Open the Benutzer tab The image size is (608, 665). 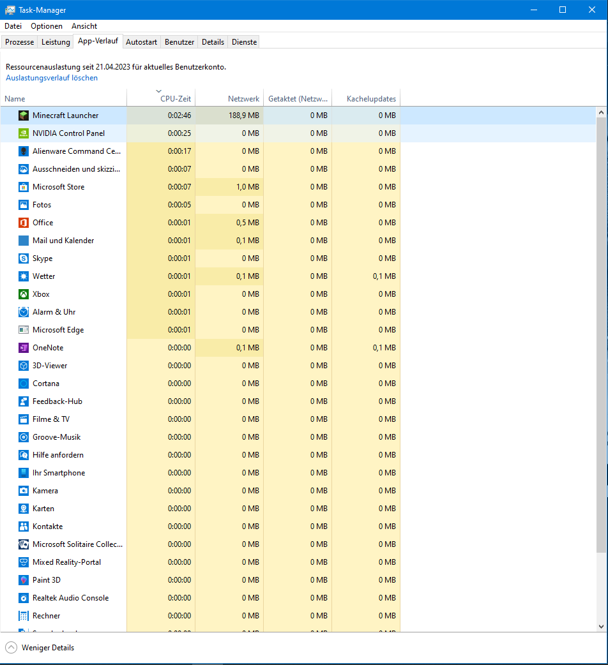[179, 42]
